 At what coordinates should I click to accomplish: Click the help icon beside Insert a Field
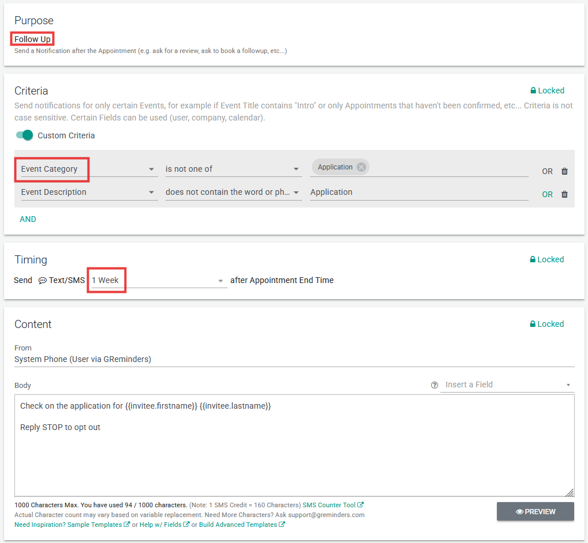click(x=435, y=385)
